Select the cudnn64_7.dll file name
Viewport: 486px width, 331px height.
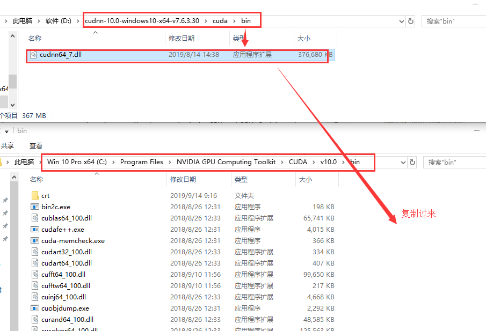pos(61,55)
